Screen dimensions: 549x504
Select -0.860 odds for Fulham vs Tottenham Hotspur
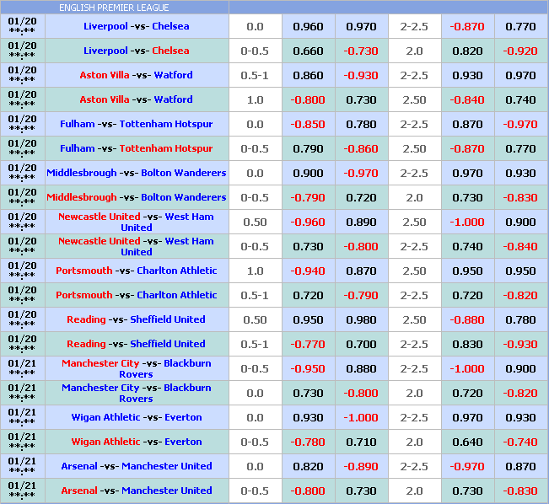click(x=361, y=148)
